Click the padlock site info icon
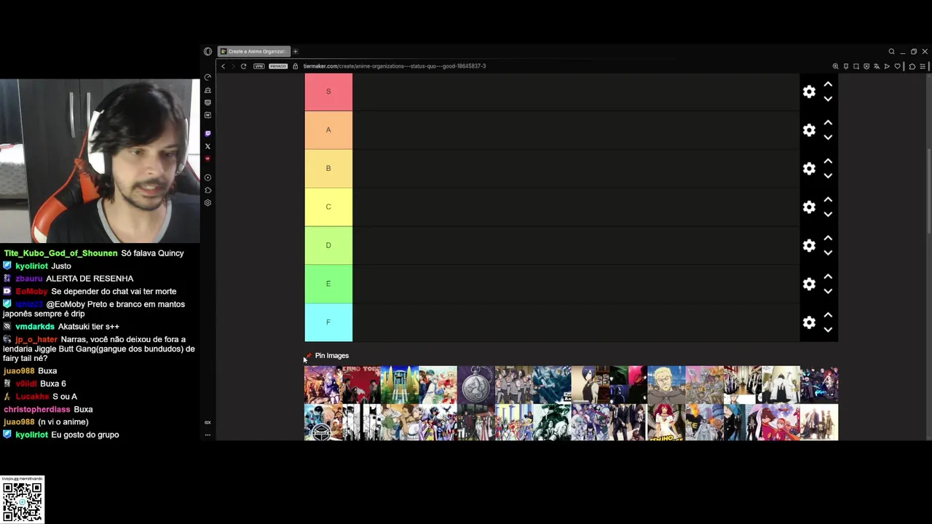This screenshot has height=524, width=932. (296, 66)
